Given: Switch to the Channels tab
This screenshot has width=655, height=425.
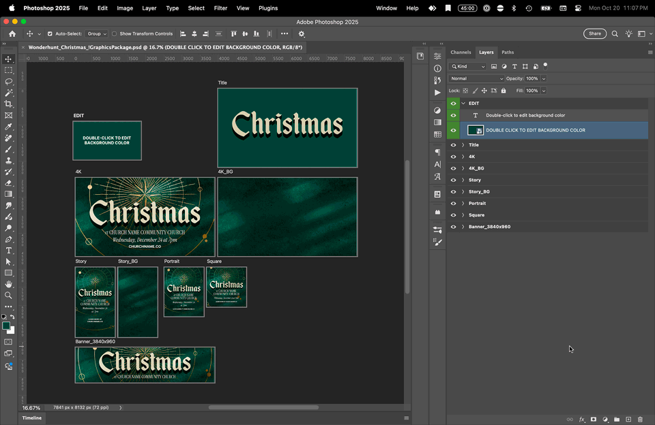Looking at the screenshot, I should tap(461, 52).
